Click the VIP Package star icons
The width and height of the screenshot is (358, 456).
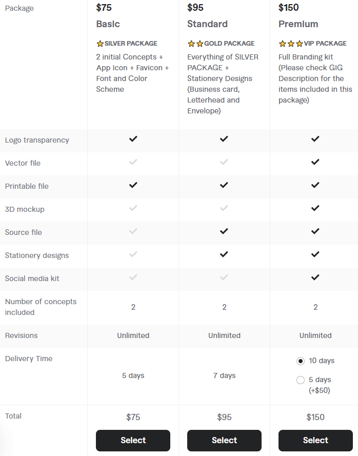click(x=291, y=44)
